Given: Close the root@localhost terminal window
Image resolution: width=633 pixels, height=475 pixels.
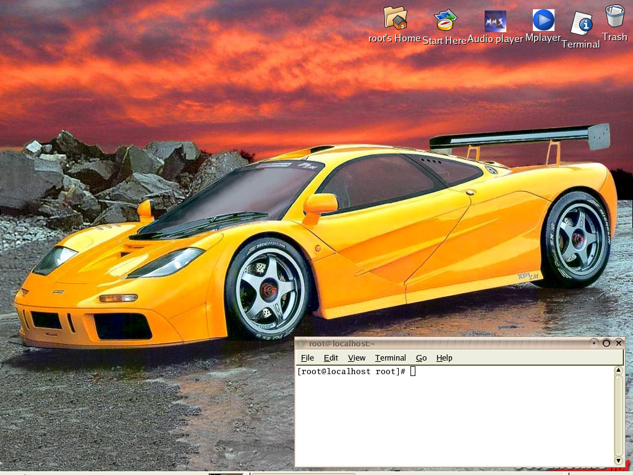Looking at the screenshot, I should pos(618,343).
